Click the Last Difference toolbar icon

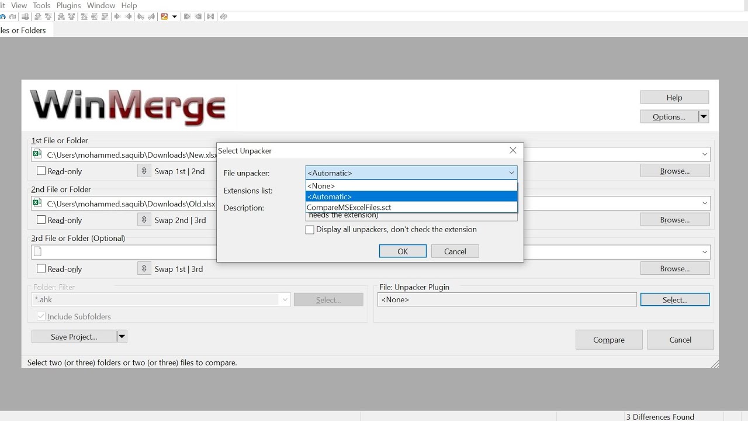(105, 16)
